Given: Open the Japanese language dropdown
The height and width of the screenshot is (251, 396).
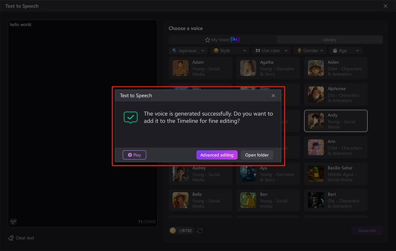Looking at the screenshot, I should 188,51.
